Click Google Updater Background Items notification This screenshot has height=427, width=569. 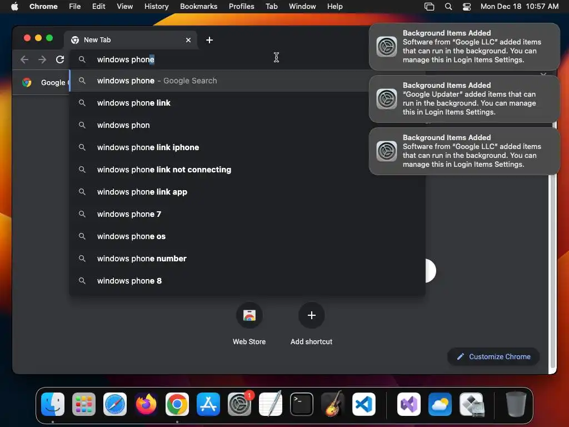pos(464,99)
